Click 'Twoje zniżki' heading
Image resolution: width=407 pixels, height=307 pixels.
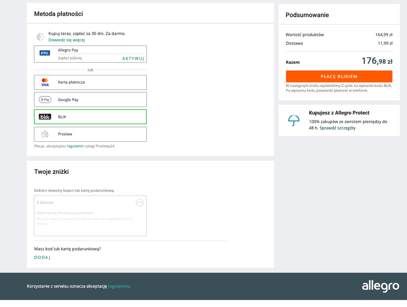(51, 172)
